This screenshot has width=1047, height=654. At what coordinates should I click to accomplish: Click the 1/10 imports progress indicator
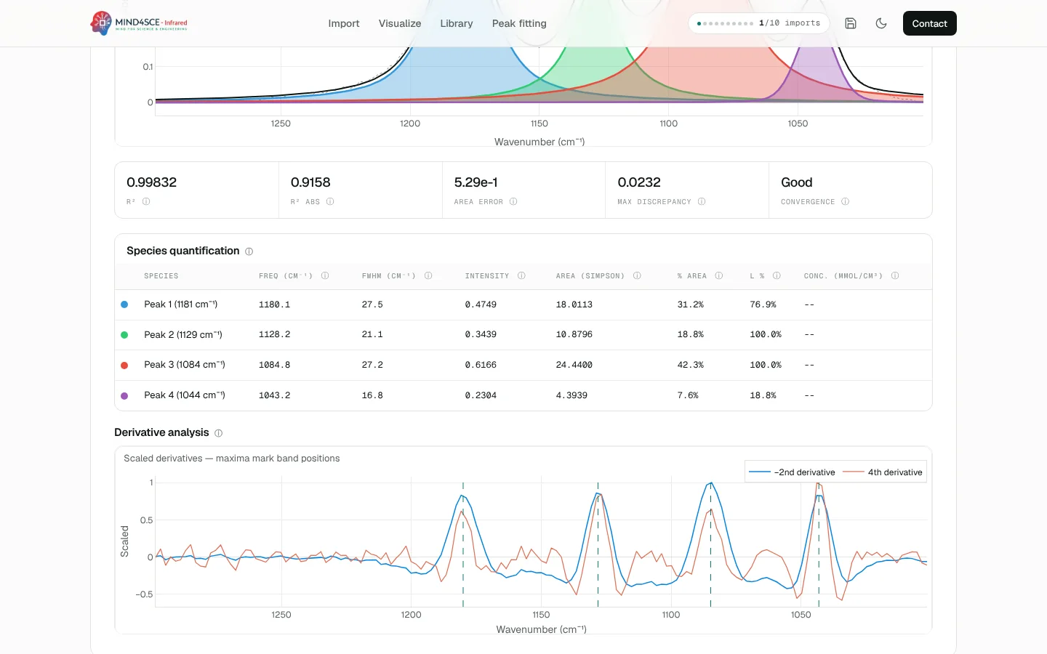point(758,23)
